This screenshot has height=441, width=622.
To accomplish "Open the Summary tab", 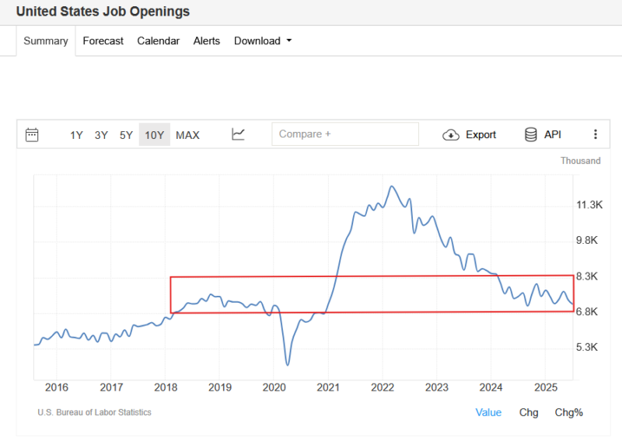I will click(46, 41).
